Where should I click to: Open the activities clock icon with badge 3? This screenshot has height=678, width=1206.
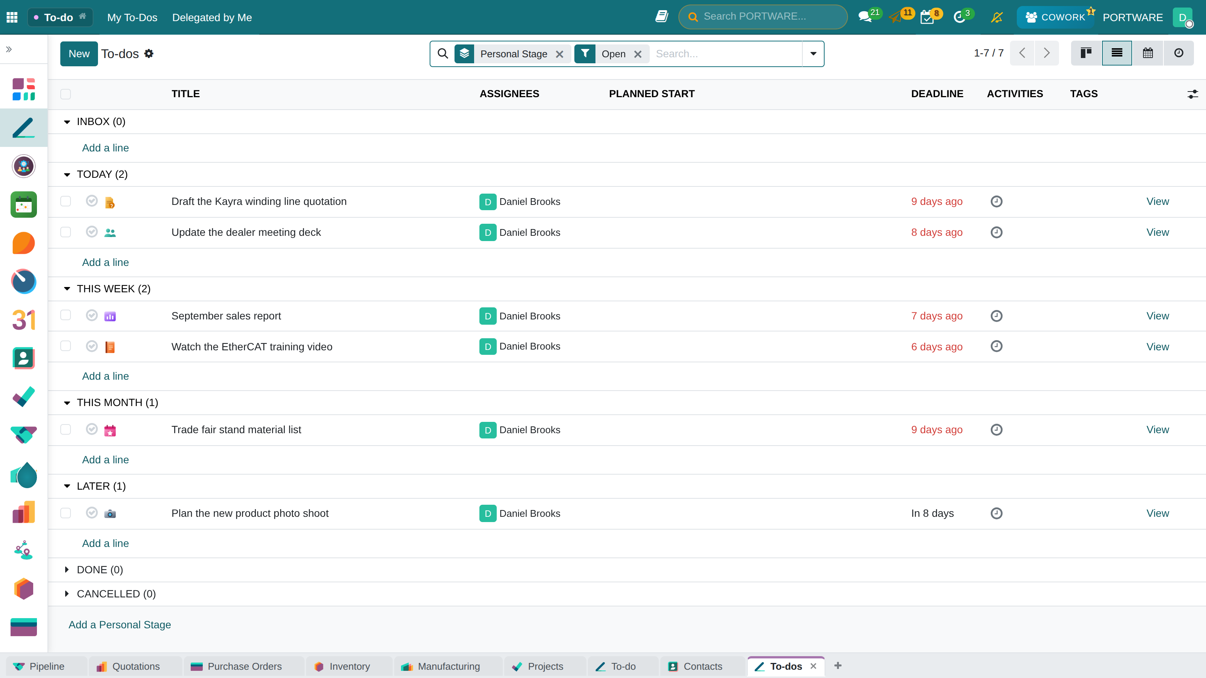(959, 17)
